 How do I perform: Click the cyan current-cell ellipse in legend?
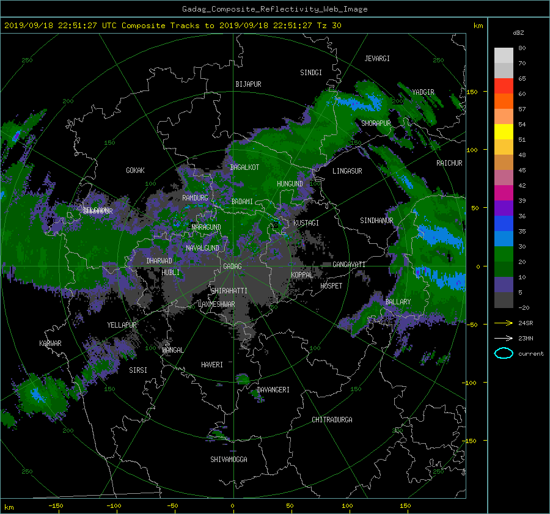504,353
